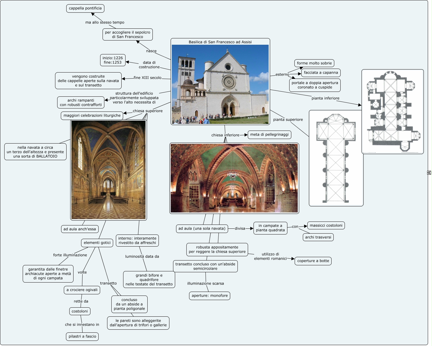This screenshot has height=346, width=432.
Task: Select 'transetto concluso con un'abside semicircolare' node
Action: click(x=205, y=266)
